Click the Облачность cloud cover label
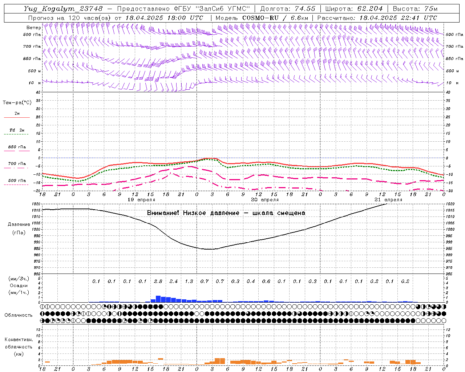The height and width of the screenshot is (372, 465). point(19,315)
